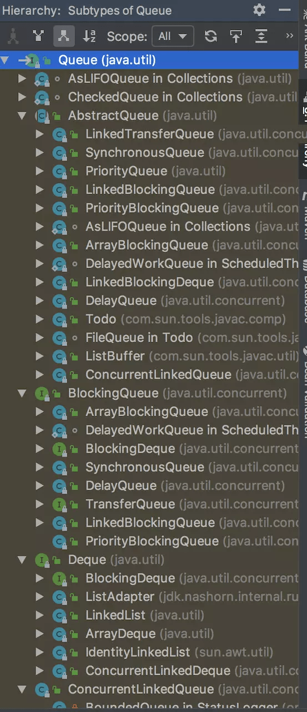Toggle alphabetical sort in toolbar
Screen dimensions: 307x712
[x=89, y=36]
